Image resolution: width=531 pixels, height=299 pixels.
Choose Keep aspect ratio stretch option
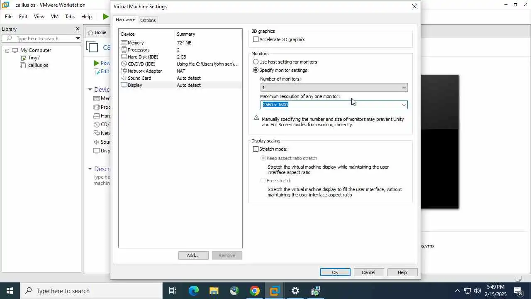263,158
